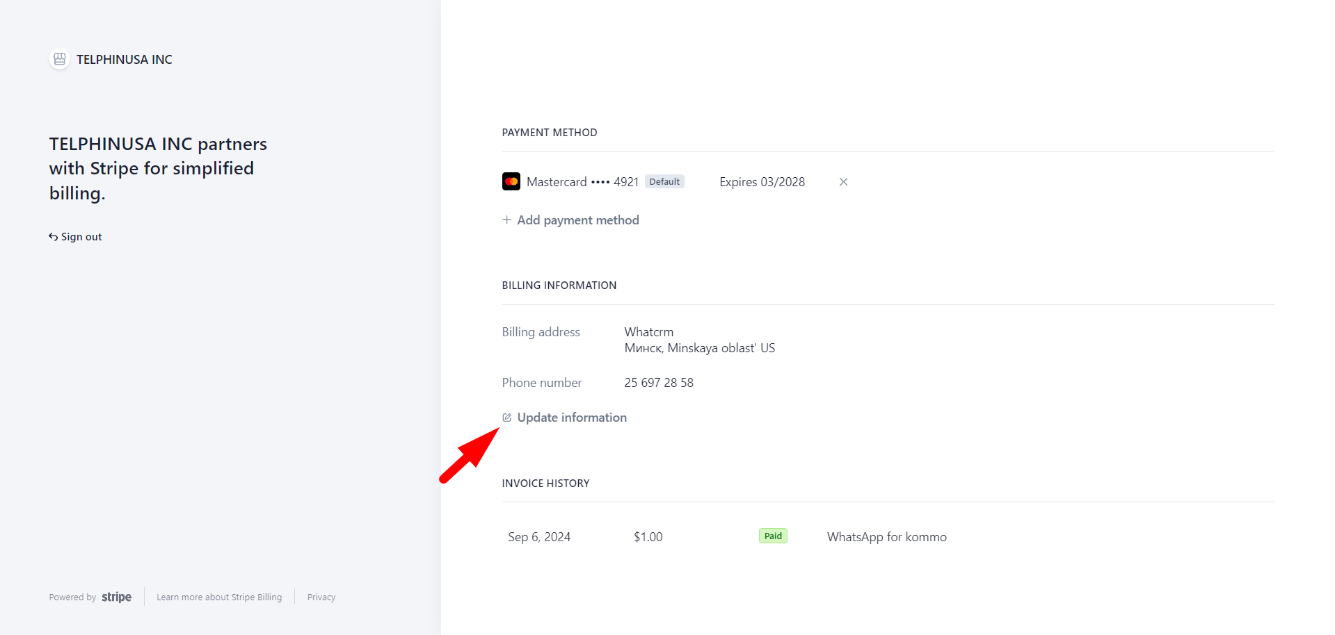The height and width of the screenshot is (635, 1335).
Task: Click the TELPHINUSA INC company name header
Action: (x=125, y=60)
